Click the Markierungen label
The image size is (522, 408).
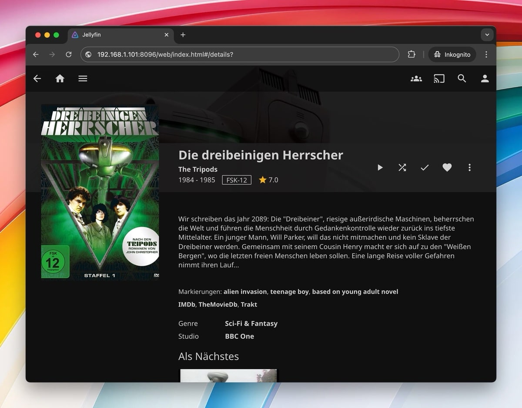pyautogui.click(x=200, y=292)
